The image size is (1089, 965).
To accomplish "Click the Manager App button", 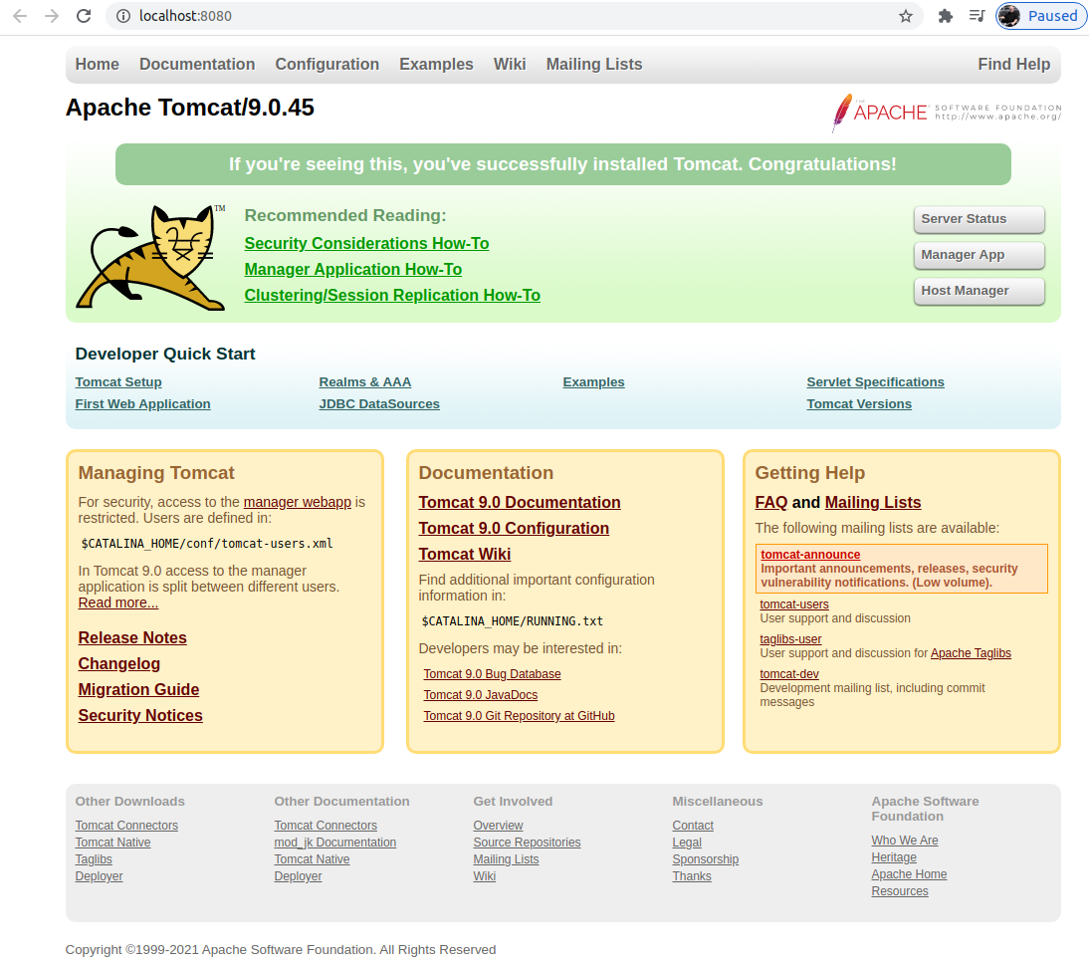I will click(980, 255).
